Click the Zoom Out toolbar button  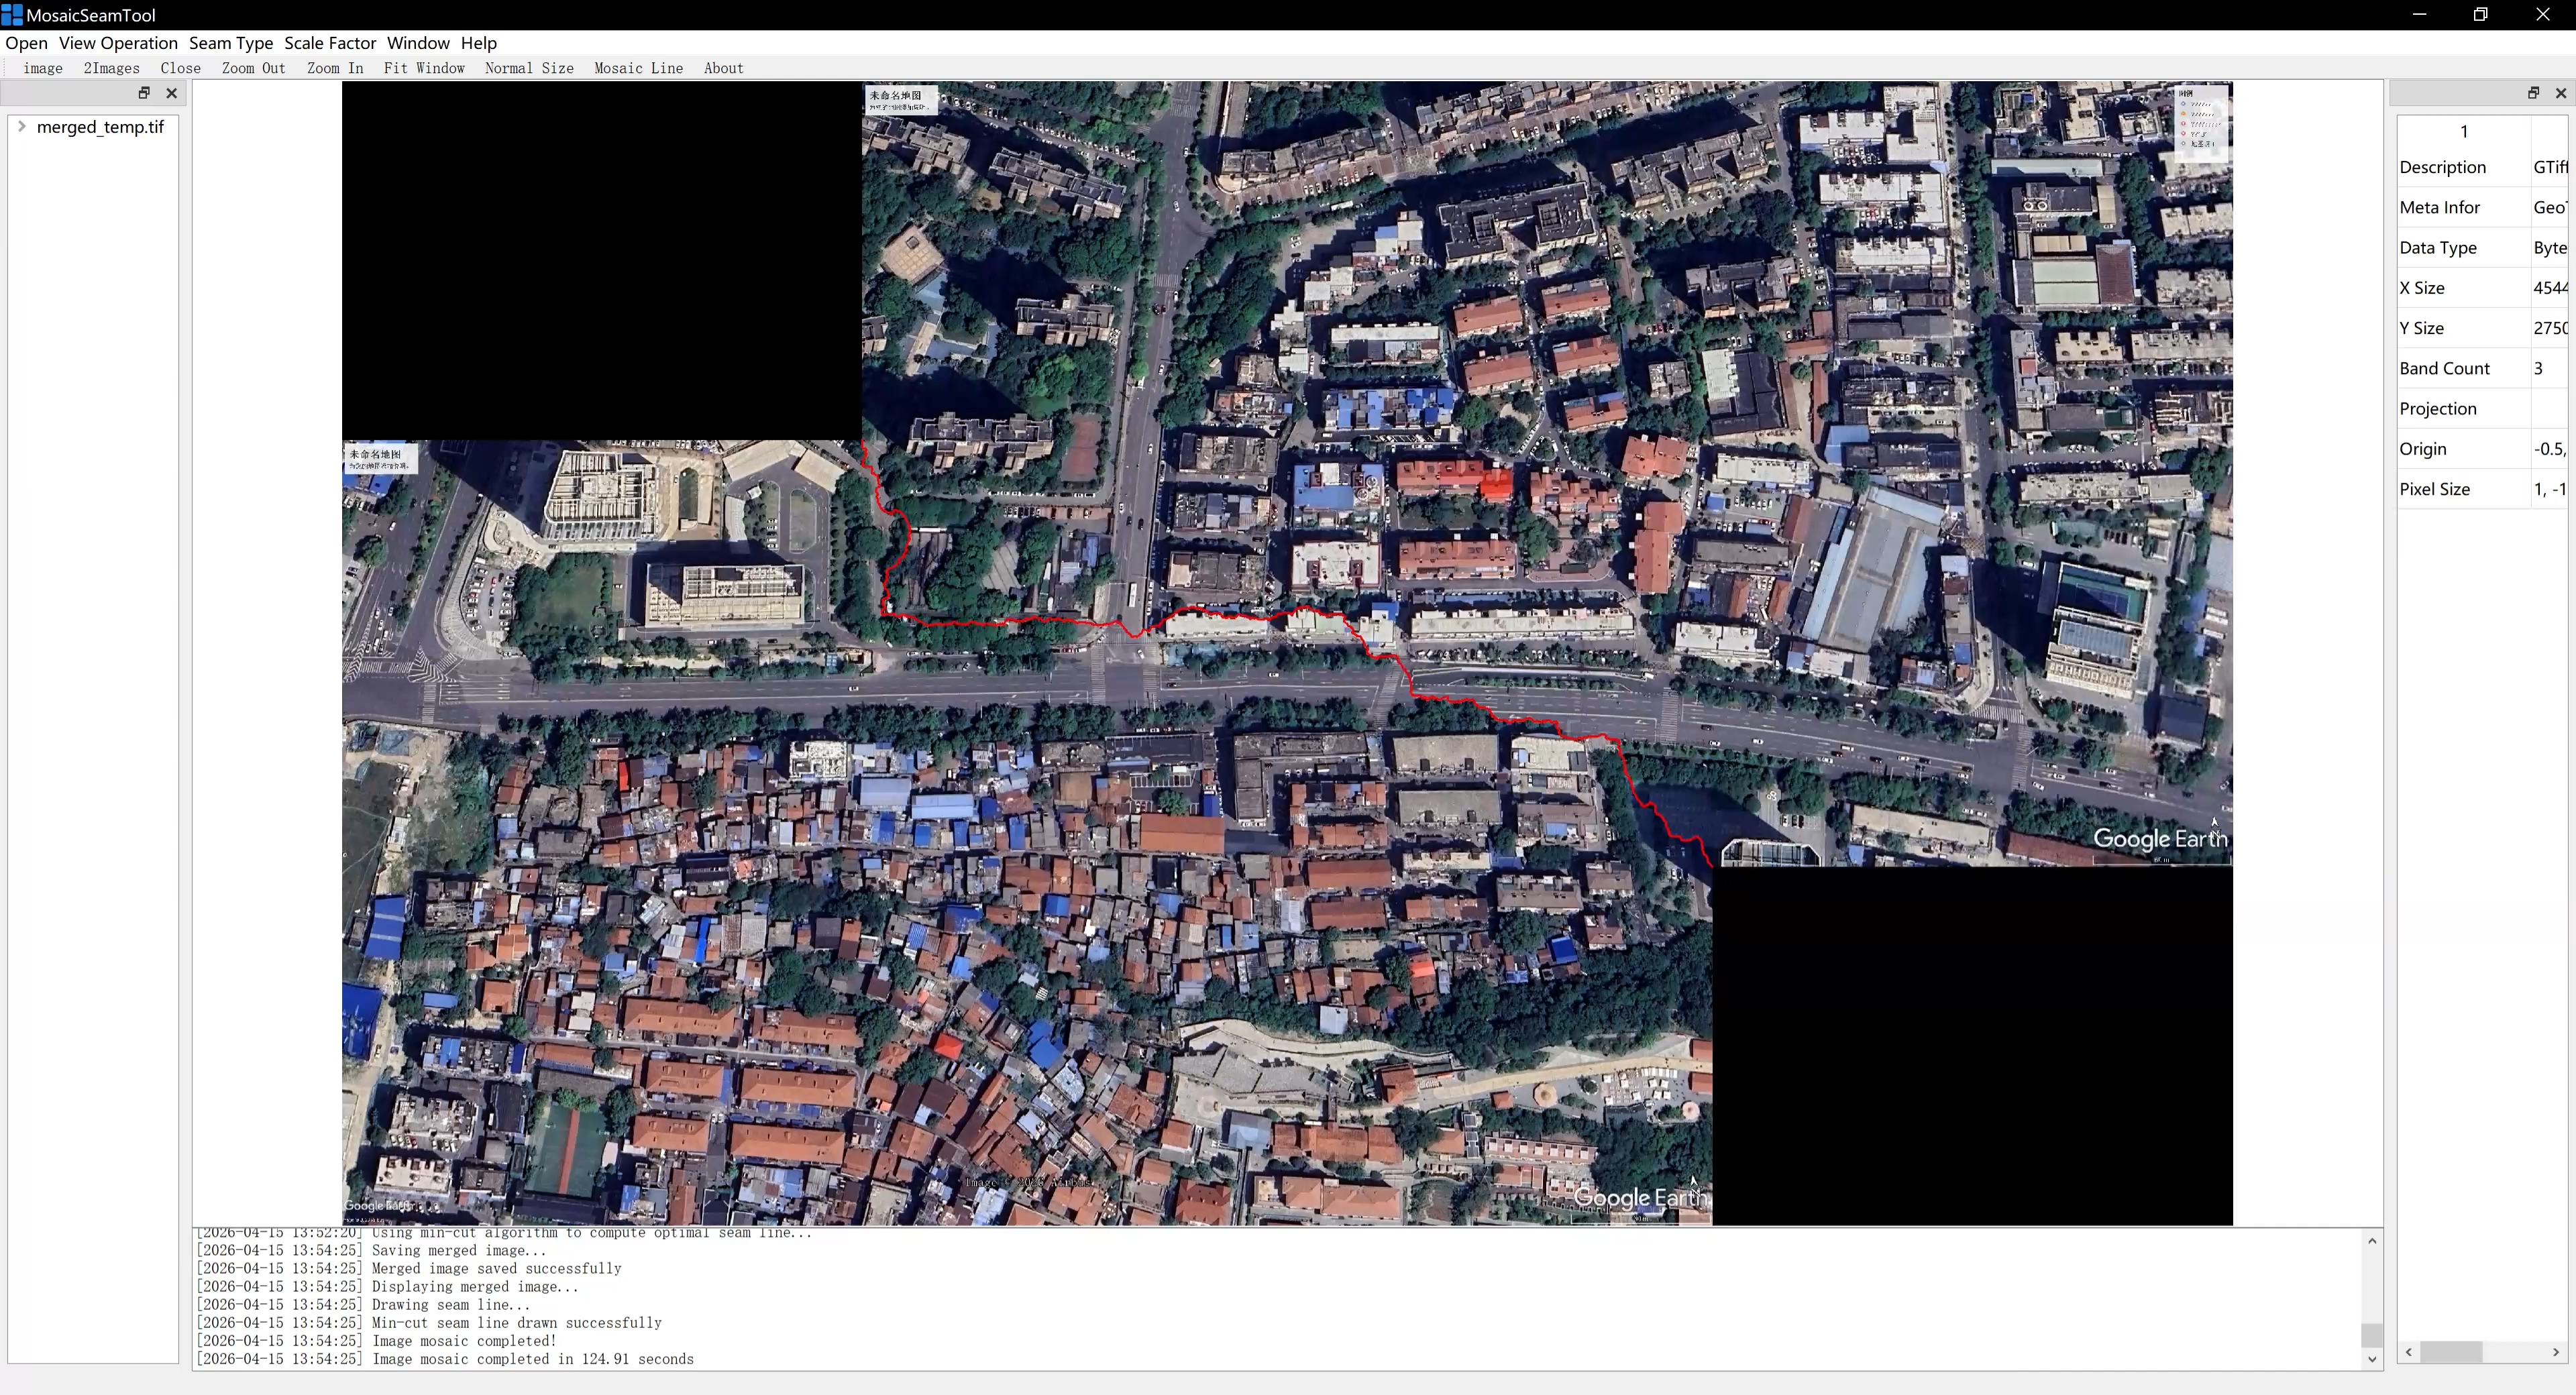point(254,69)
